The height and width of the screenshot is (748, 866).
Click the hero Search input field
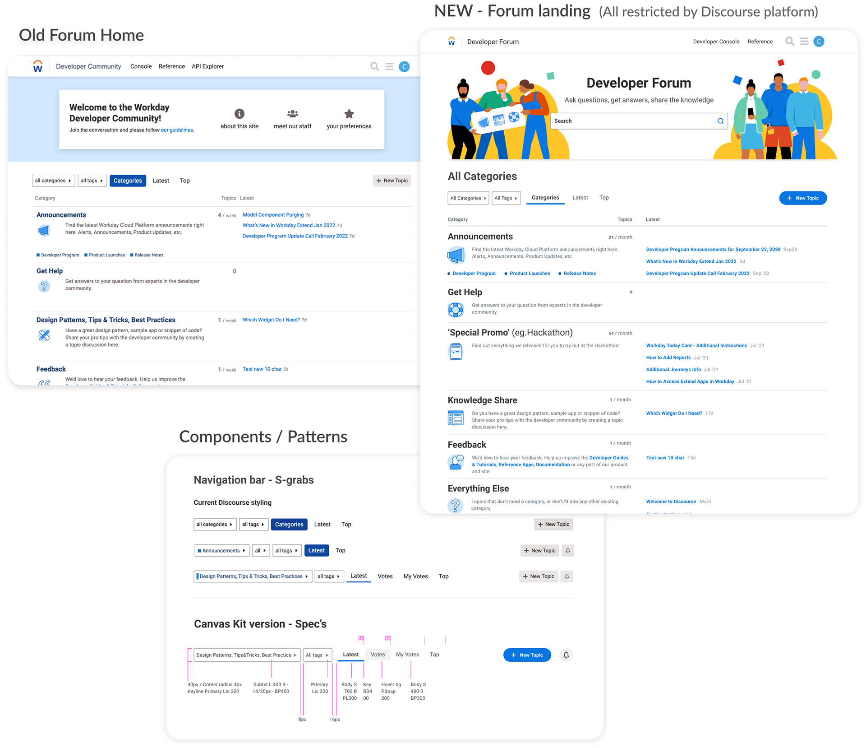coord(639,121)
